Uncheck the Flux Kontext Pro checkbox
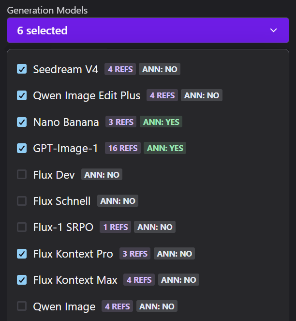Screen dimensions: 296x321 (22, 253)
